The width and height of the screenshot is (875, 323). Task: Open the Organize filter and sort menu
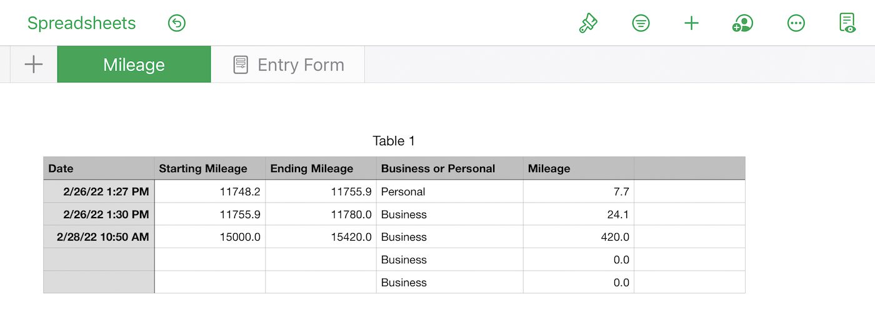pyautogui.click(x=641, y=24)
